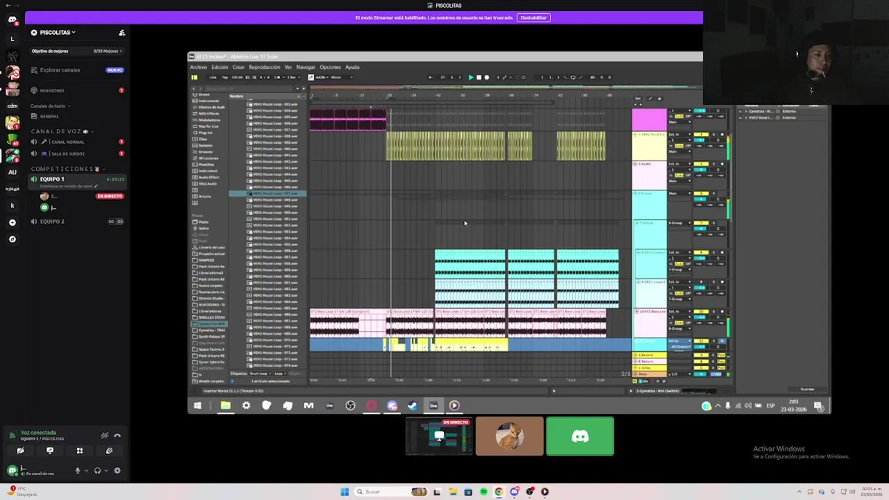Open Chrome from the Windows taskbar

point(499,492)
